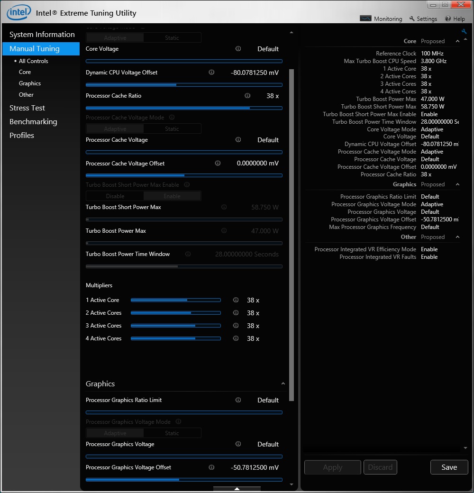474x493 pixels.
Task: Show info for Processor Graphics Ratio Limit
Action: pos(238,400)
